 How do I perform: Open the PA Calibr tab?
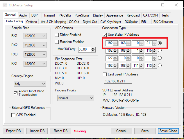click(x=65, y=15)
